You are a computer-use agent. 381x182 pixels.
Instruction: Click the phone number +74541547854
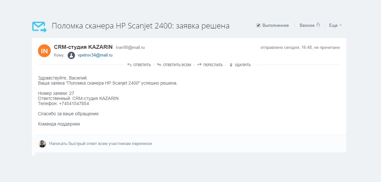click(74, 103)
